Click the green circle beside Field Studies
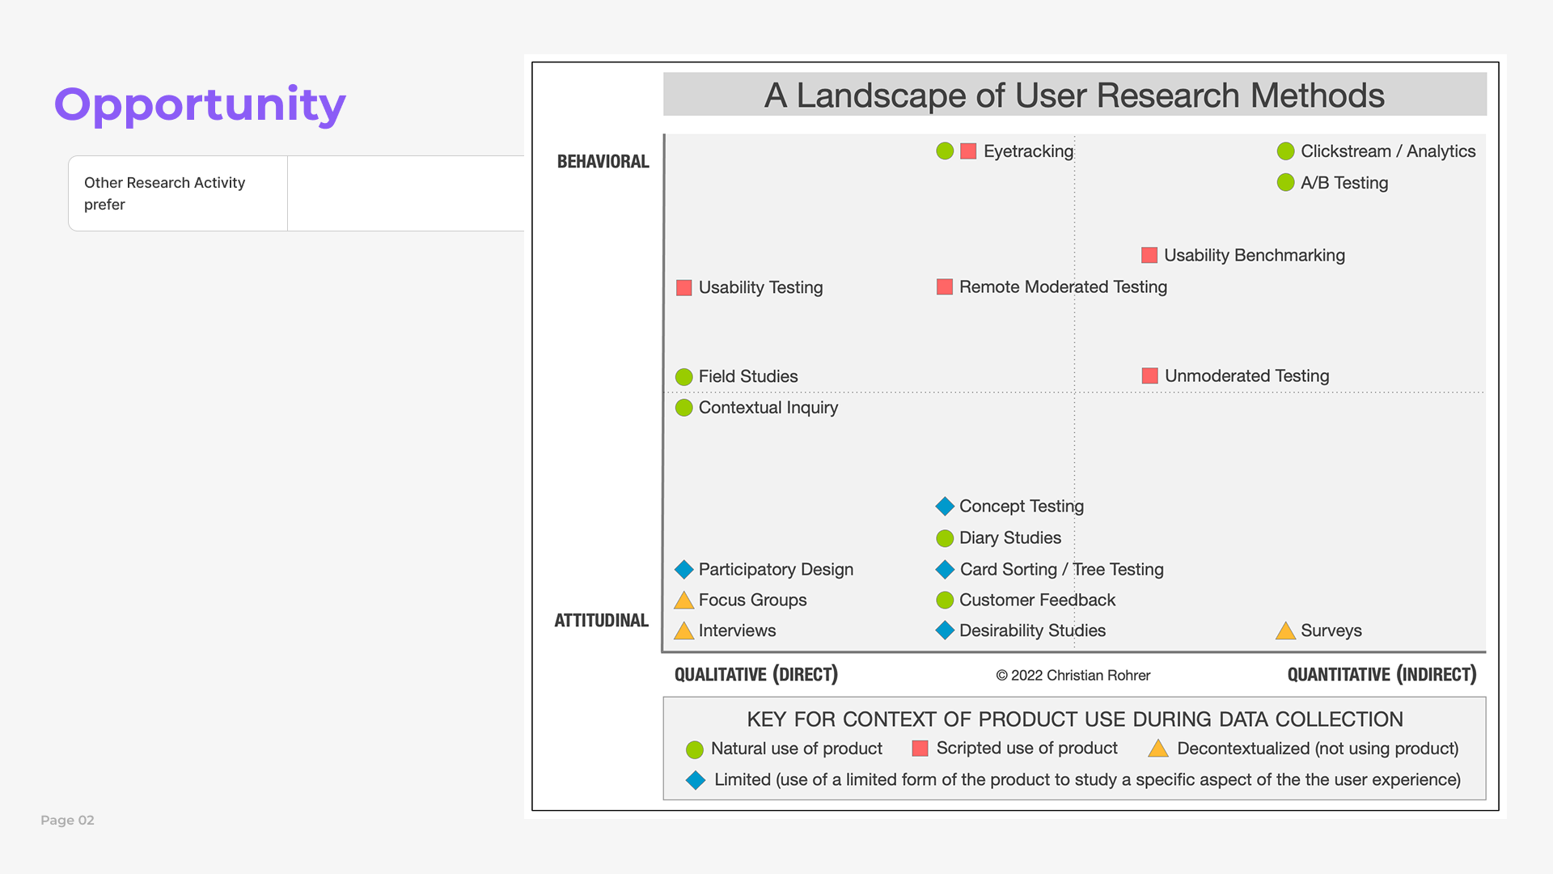This screenshot has height=874, width=1553. tap(684, 377)
